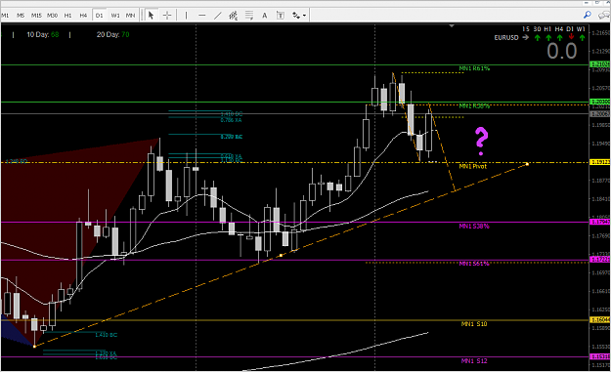Select the Fibonacci retracement tool

(x=249, y=16)
